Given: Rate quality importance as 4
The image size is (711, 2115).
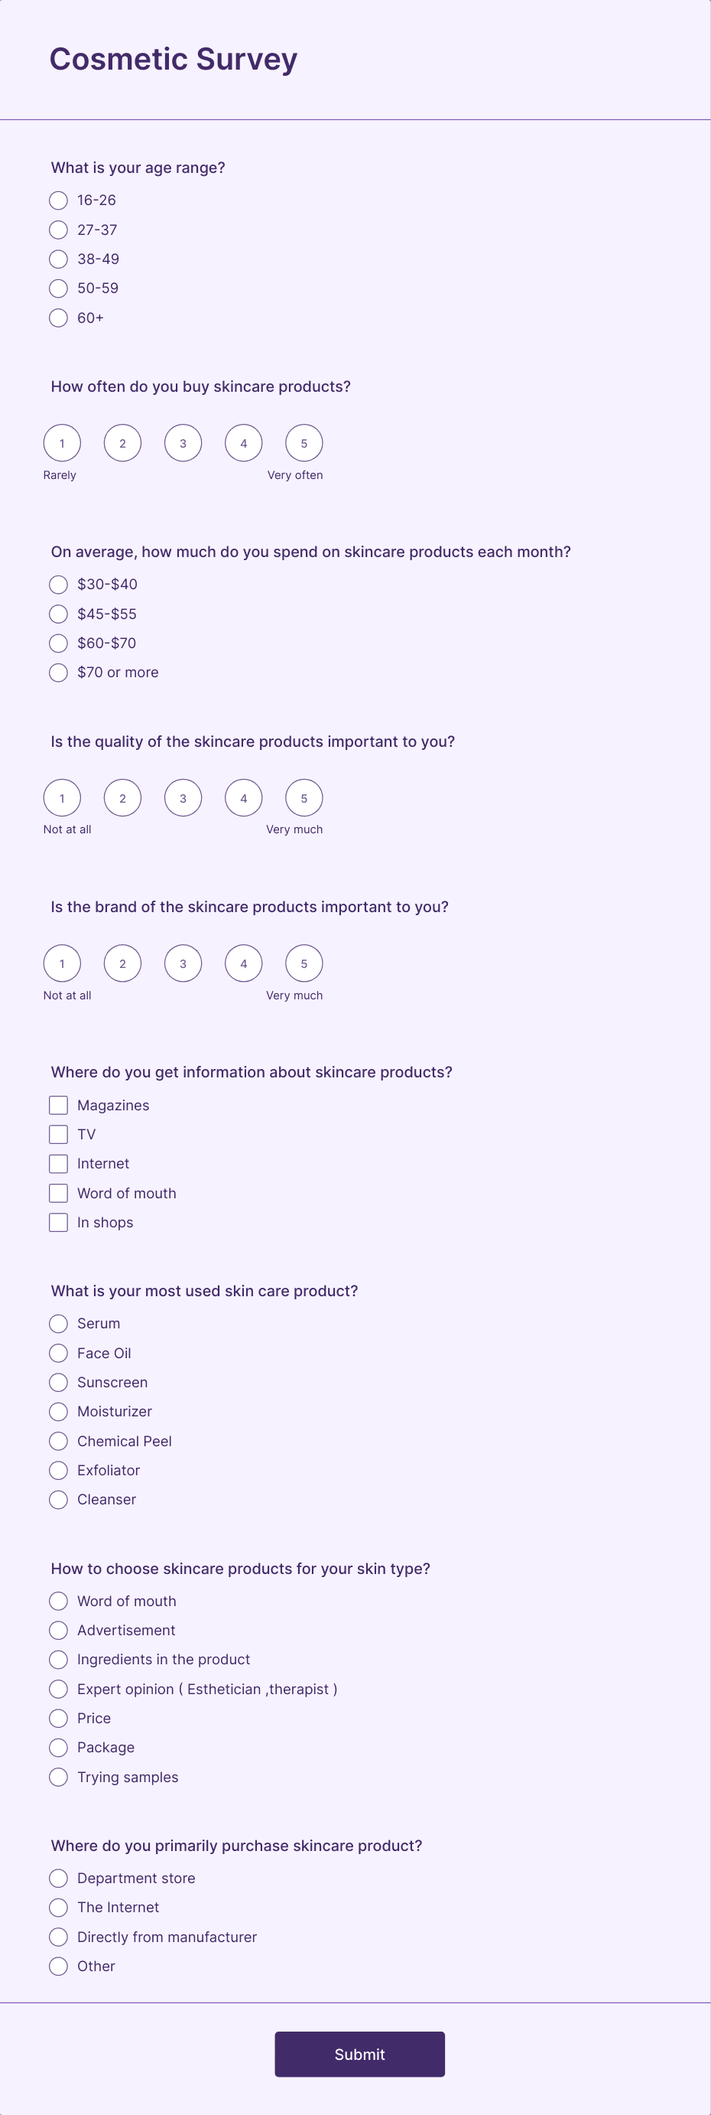Looking at the screenshot, I should [244, 798].
